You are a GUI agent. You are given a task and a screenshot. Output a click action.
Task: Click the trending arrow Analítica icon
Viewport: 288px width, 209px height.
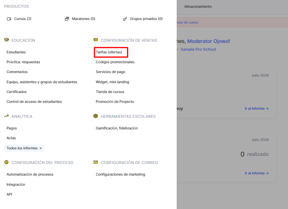7,116
